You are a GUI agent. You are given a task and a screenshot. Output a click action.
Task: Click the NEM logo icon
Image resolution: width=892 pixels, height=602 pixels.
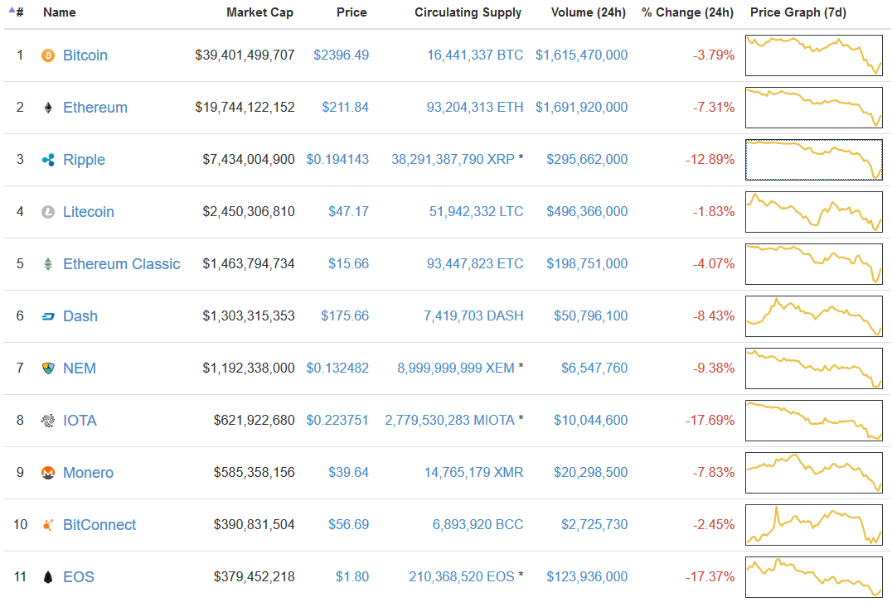[x=48, y=368]
